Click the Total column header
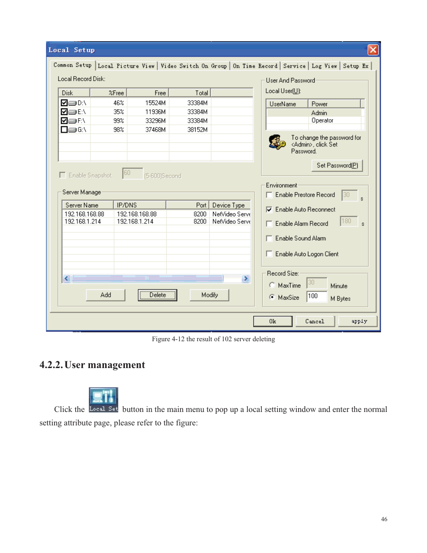This screenshot has height=553, width=427. click(190, 93)
